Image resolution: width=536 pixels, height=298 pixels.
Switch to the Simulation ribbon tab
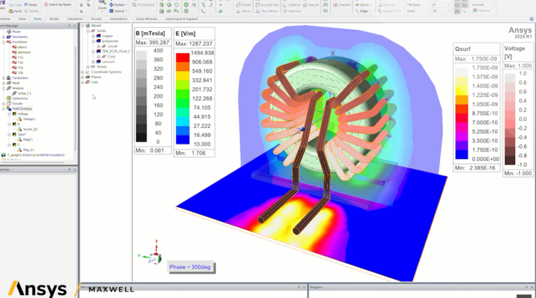[x=75, y=19]
